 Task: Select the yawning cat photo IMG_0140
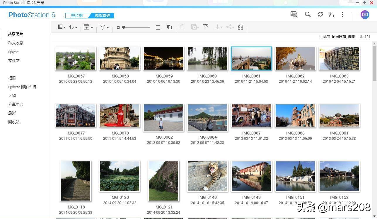[x=207, y=176]
